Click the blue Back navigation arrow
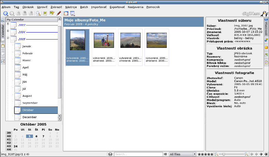269x157 pixels. click(5, 13)
